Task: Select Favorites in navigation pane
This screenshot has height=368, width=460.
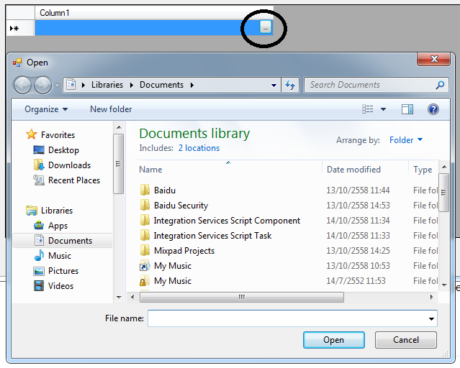Action: click(x=58, y=135)
